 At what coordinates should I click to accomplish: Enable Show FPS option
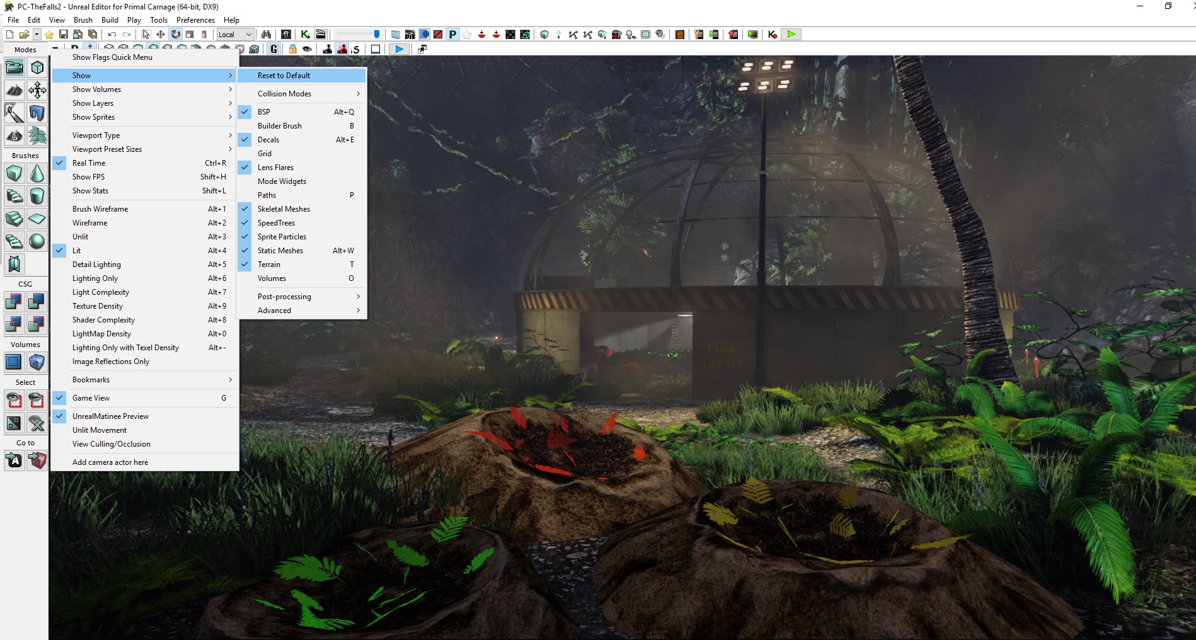click(x=145, y=177)
